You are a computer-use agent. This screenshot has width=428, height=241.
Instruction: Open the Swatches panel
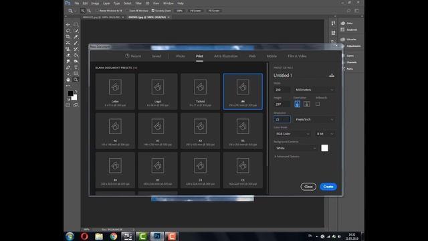pos(349,29)
